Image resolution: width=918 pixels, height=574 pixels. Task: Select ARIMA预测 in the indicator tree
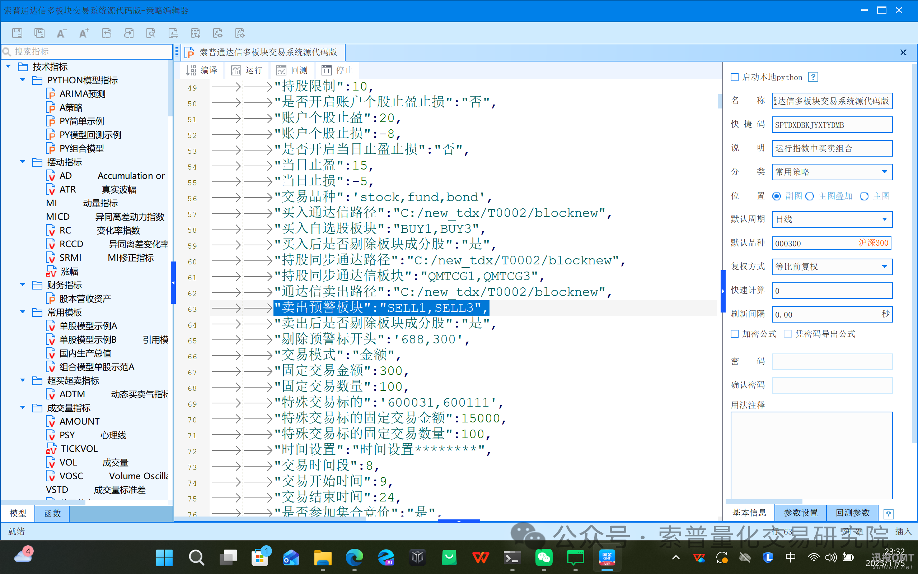click(x=82, y=94)
